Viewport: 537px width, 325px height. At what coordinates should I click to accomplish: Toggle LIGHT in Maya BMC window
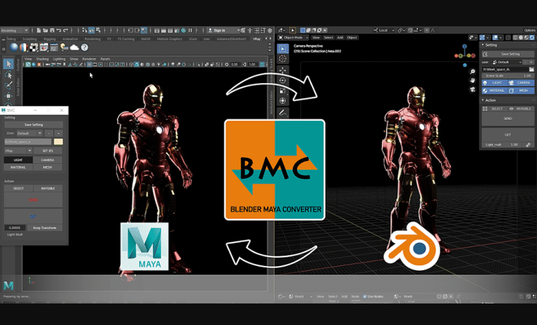coord(18,160)
